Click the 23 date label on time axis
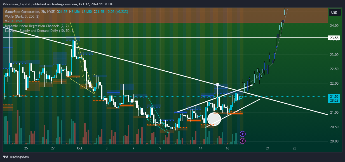This screenshot has width=345, height=162. (295, 148)
